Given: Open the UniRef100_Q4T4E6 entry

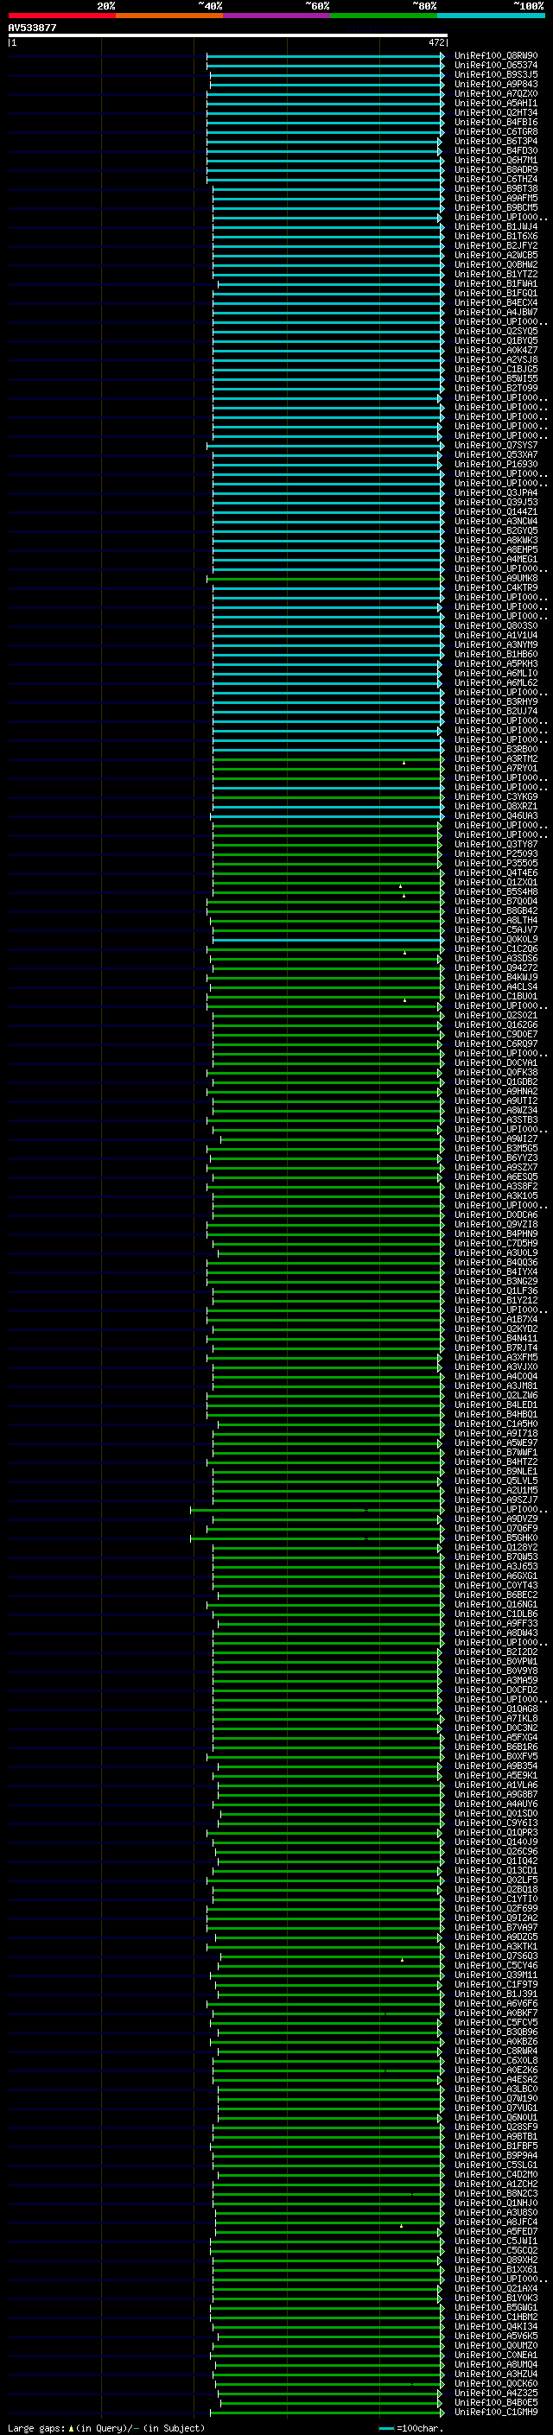Looking at the screenshot, I should tap(495, 872).
